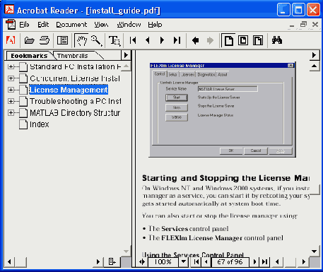The width and height of the screenshot is (323, 272).
Task: Click the MATLAB Directory Structure bookmark
Action: 75,113
